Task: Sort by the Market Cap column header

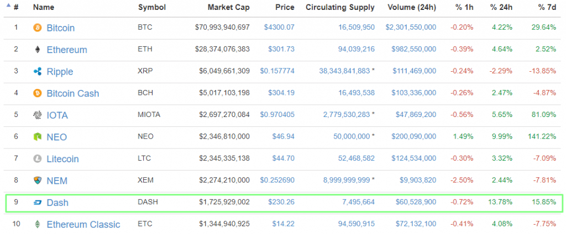Action: [228, 8]
